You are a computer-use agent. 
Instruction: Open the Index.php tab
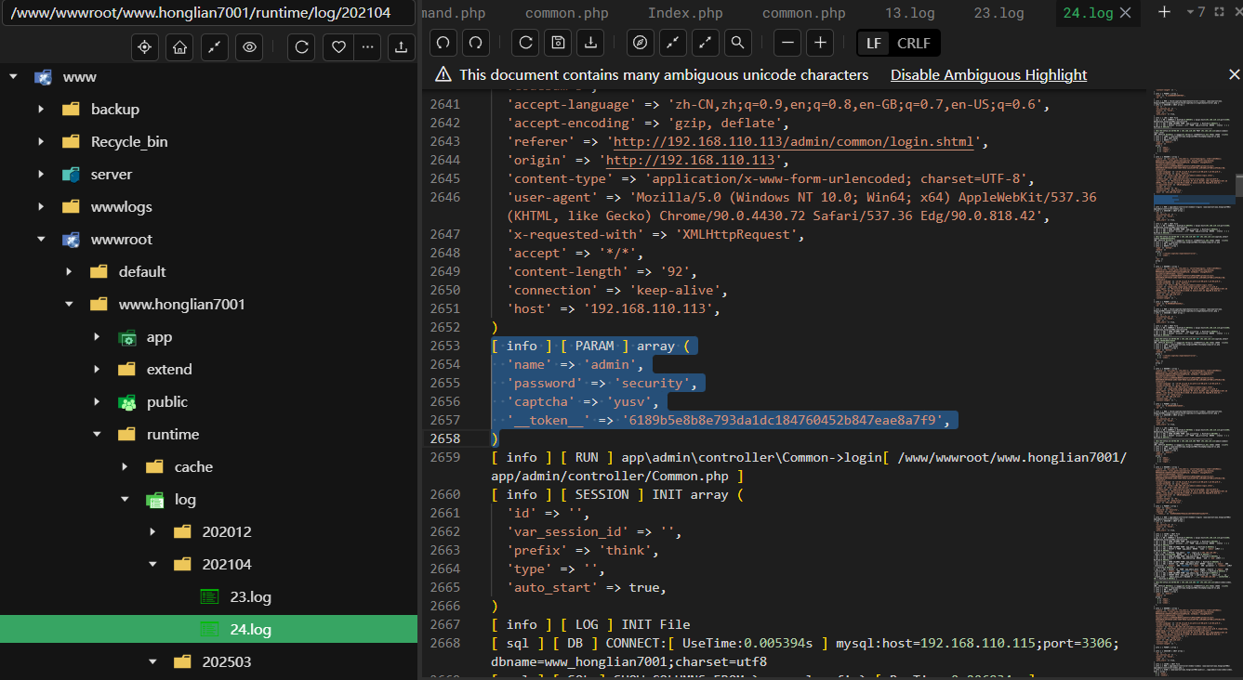(x=684, y=13)
